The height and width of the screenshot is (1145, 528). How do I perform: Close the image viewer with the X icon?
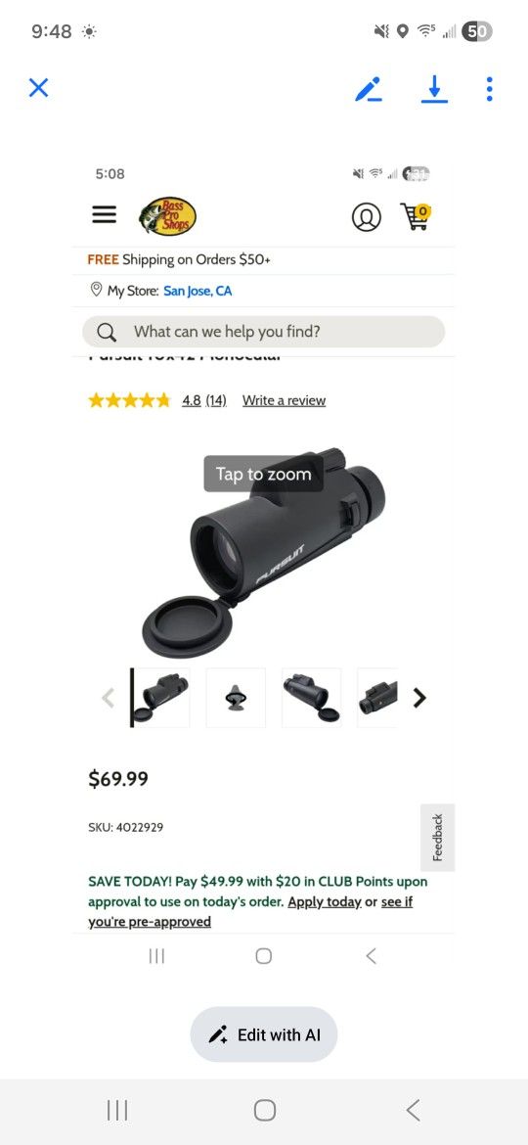39,88
